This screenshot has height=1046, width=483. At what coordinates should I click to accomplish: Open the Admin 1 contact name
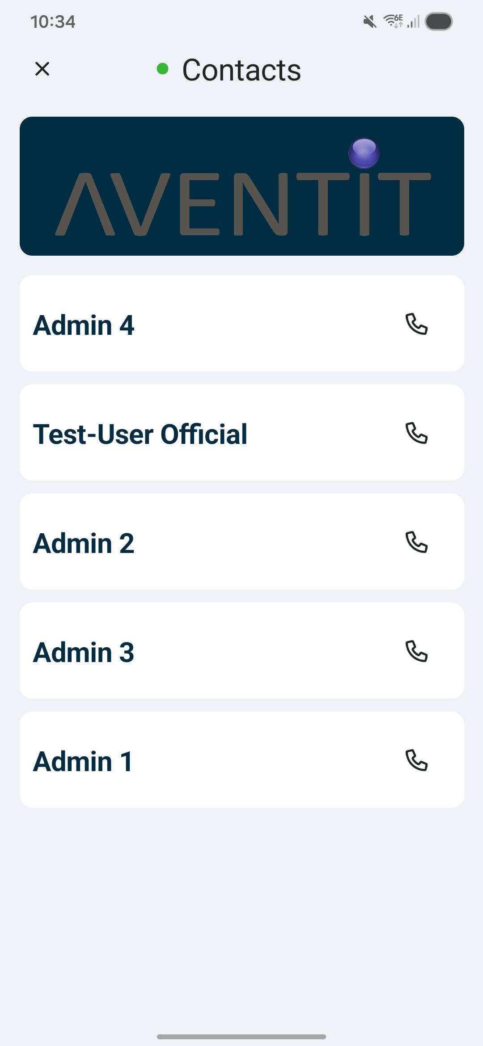pos(83,761)
